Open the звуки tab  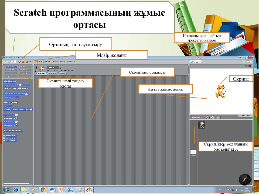click(x=62, y=73)
